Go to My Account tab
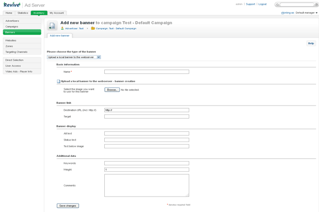 tap(57, 13)
